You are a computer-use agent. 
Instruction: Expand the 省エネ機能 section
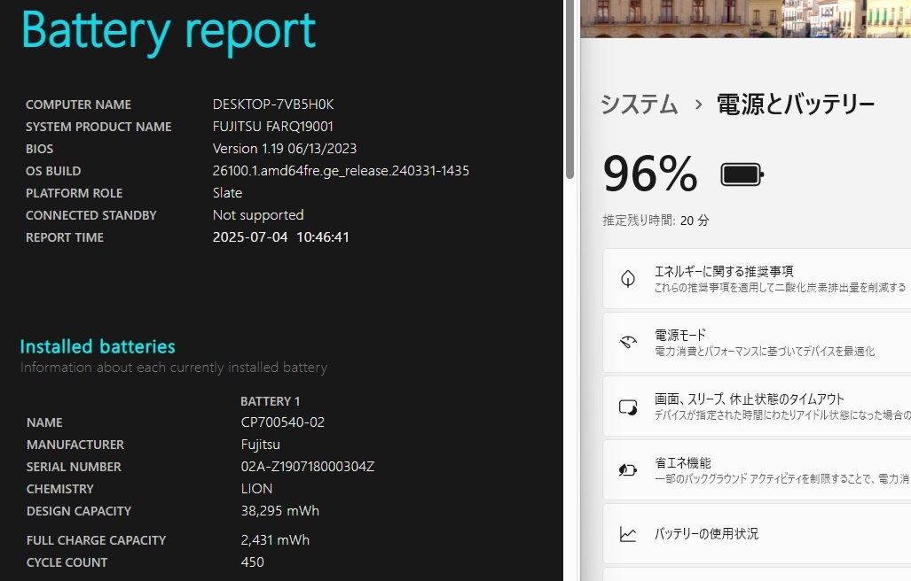click(x=757, y=470)
